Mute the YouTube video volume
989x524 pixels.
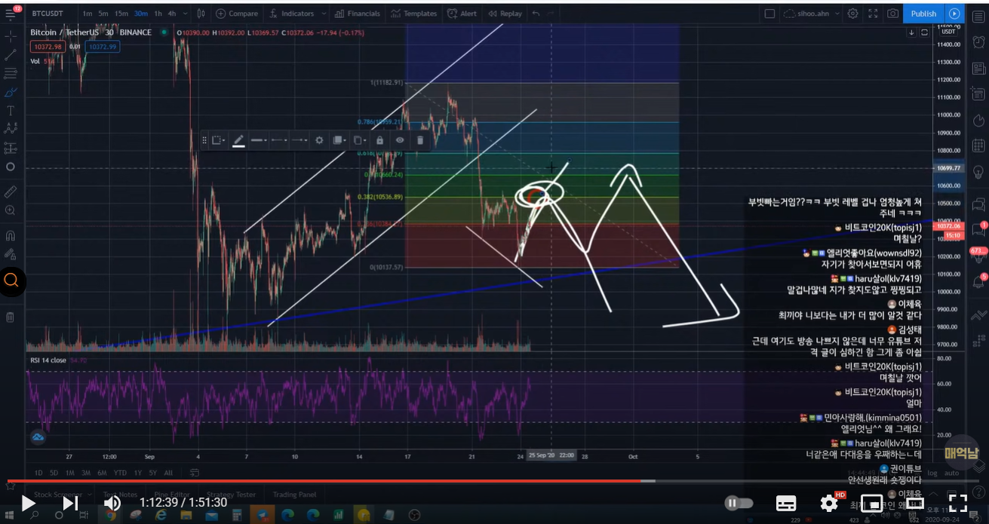click(x=112, y=503)
